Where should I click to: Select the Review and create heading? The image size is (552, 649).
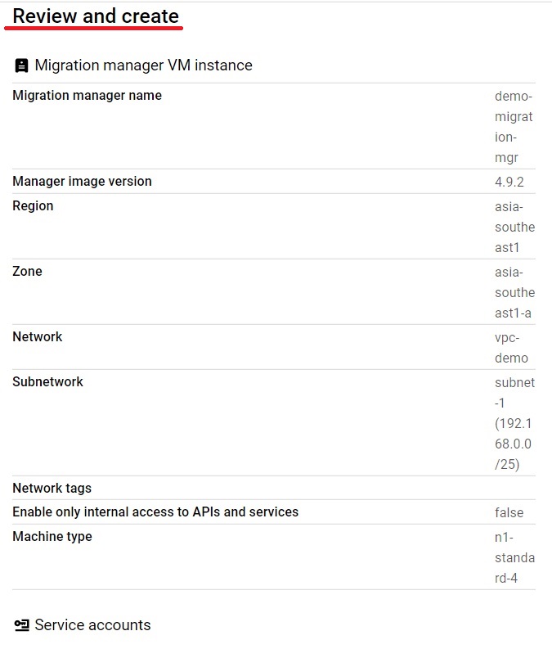tap(96, 16)
